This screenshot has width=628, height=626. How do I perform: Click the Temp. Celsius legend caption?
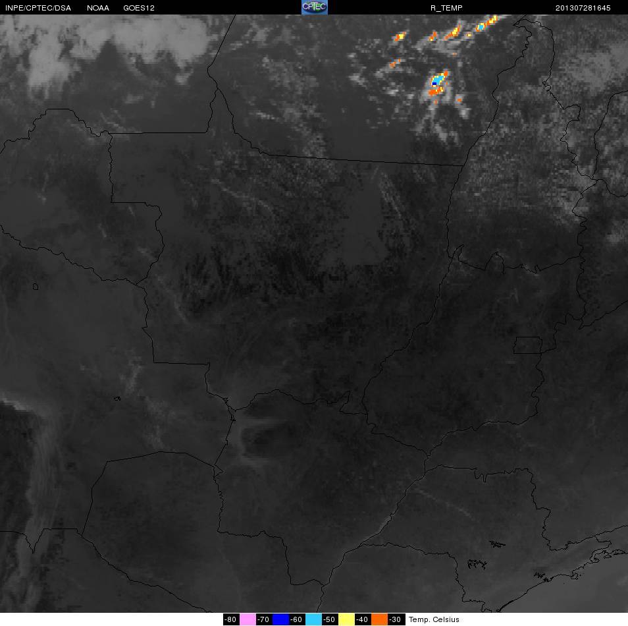pyautogui.click(x=434, y=619)
